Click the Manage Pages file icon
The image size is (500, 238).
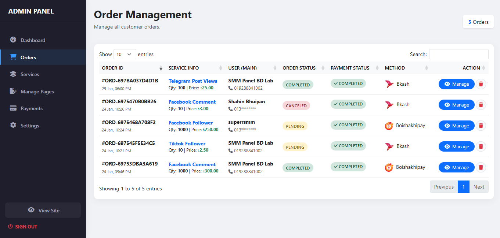click(13, 91)
